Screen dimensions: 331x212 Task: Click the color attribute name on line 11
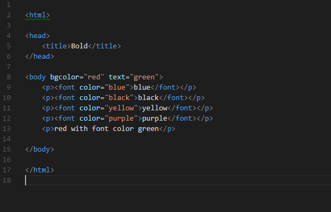(x=90, y=108)
